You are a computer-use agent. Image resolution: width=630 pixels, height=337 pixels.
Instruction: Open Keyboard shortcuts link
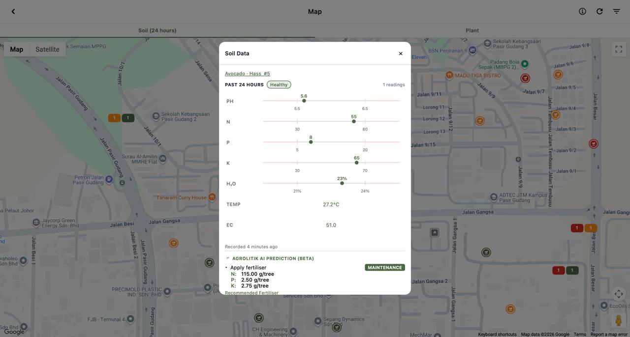[x=497, y=335]
